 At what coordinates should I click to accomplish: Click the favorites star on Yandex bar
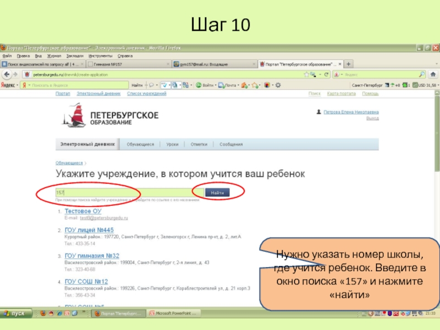pyautogui.click(x=255, y=85)
